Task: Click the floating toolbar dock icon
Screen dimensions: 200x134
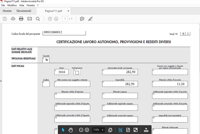Action: (146, 130)
